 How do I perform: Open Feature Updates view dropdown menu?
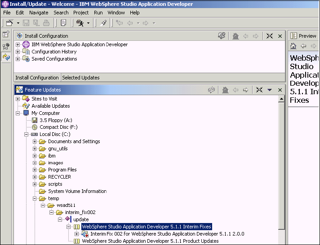coord(270,90)
